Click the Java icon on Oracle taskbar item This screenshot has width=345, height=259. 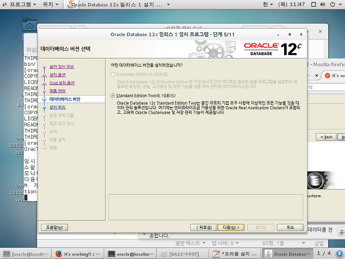tap(268, 254)
